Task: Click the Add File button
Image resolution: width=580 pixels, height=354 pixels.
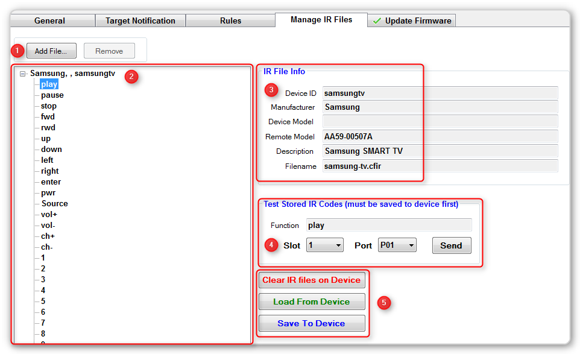Action: pyautogui.click(x=51, y=50)
